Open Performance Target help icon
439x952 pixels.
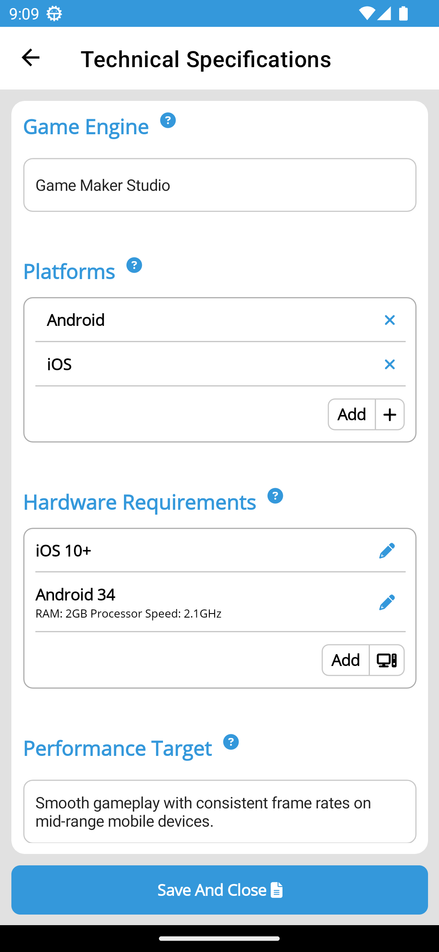pyautogui.click(x=230, y=742)
